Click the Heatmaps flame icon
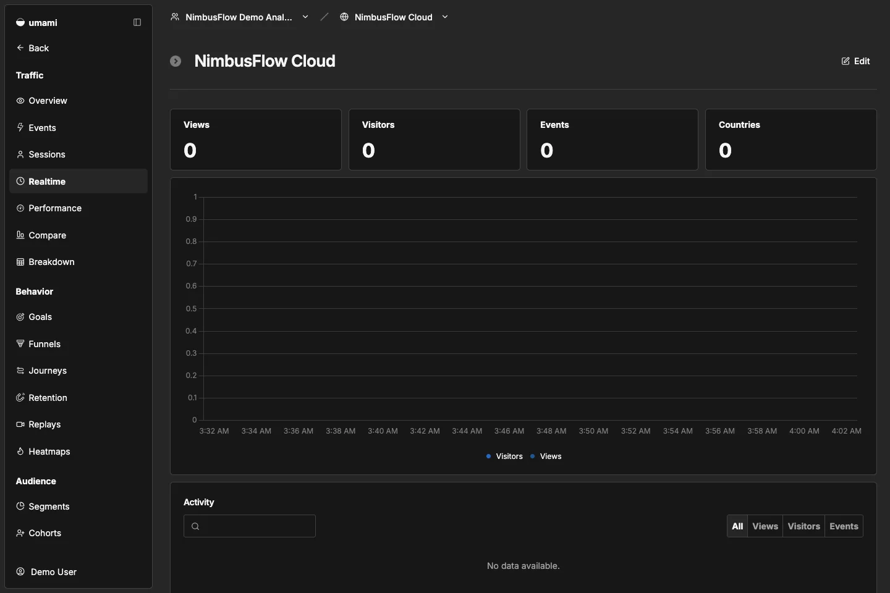890x593 pixels. (x=20, y=451)
